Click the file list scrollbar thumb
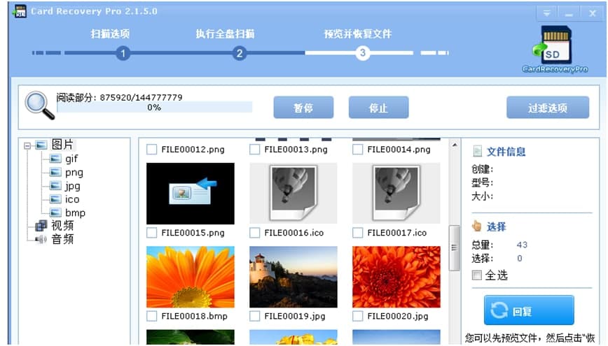The image size is (608, 346). tap(455, 247)
